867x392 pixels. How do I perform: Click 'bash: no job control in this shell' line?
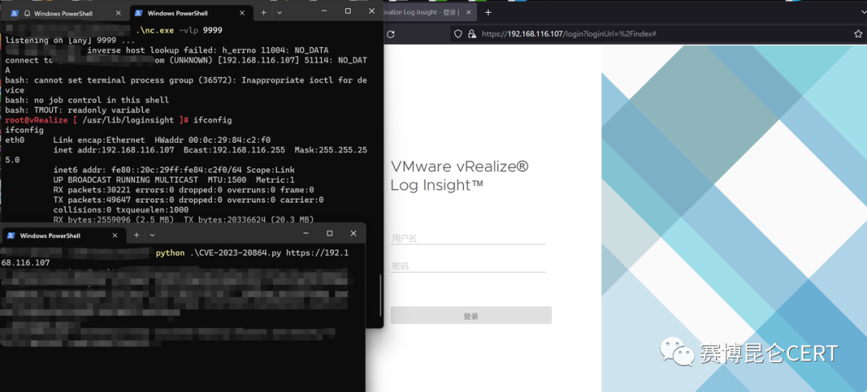pos(87,100)
